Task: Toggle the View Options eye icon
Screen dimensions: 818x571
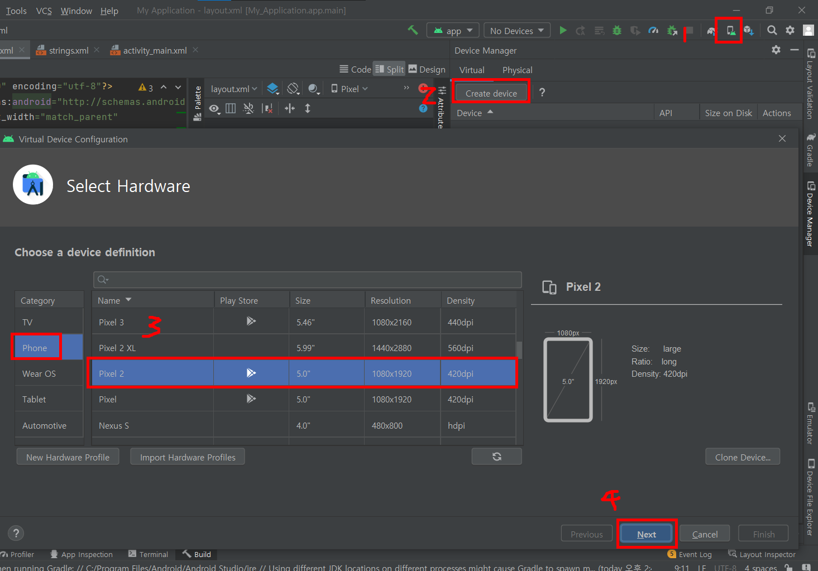Action: pos(214,108)
